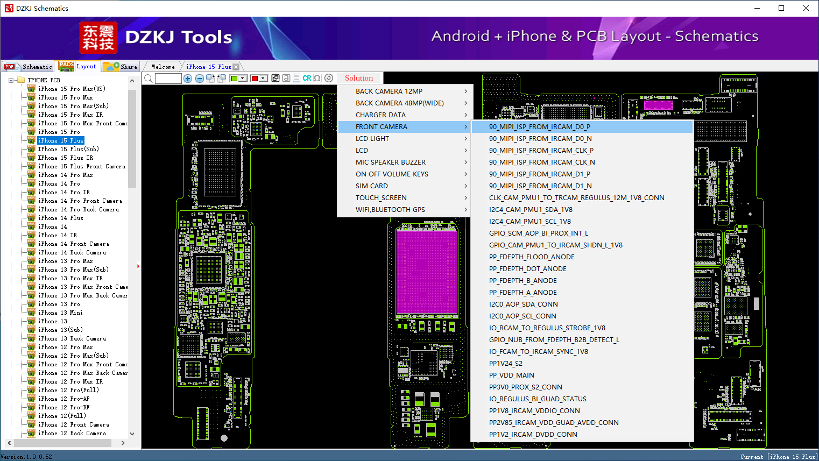Choose 90_MIPI_ISP_FROM_IRCAM_D0_P signal

(x=582, y=127)
